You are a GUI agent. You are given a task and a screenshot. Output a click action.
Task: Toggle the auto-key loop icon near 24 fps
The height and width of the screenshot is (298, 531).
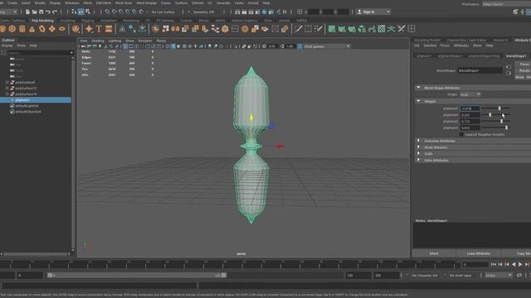519,276
